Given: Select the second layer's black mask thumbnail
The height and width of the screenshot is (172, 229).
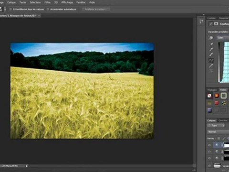Looking at the screenshot, I should [x=227, y=151].
